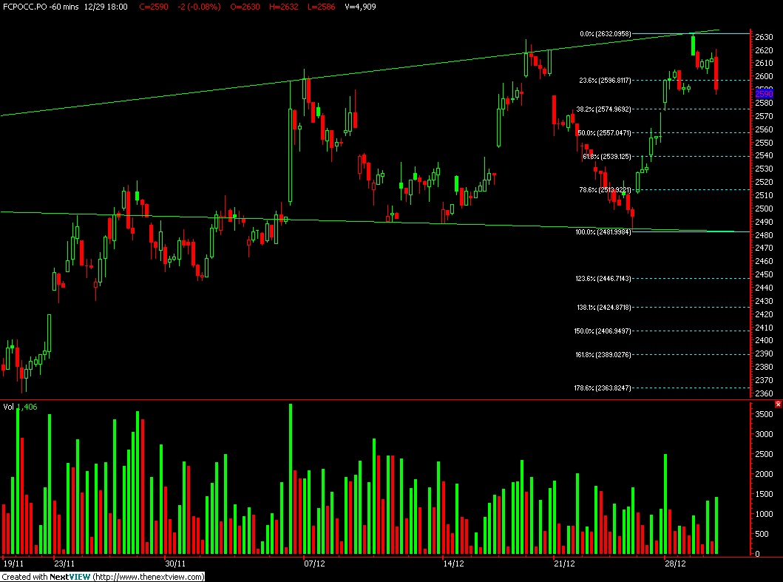Image resolution: width=783 pixels, height=582 pixels.
Task: Click the Vol 1,406 indicator label
Action: click(20, 407)
